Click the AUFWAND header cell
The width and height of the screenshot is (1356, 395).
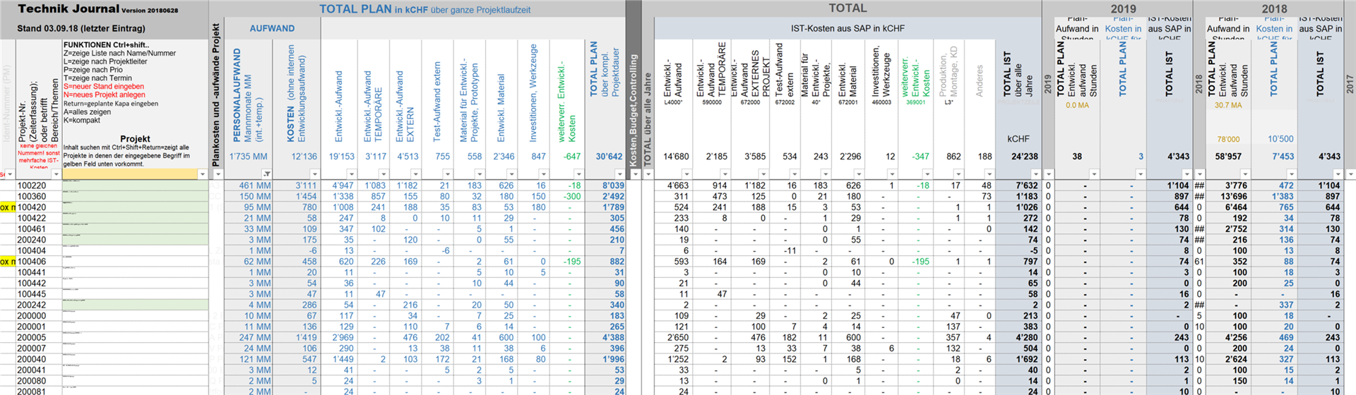pos(272,28)
